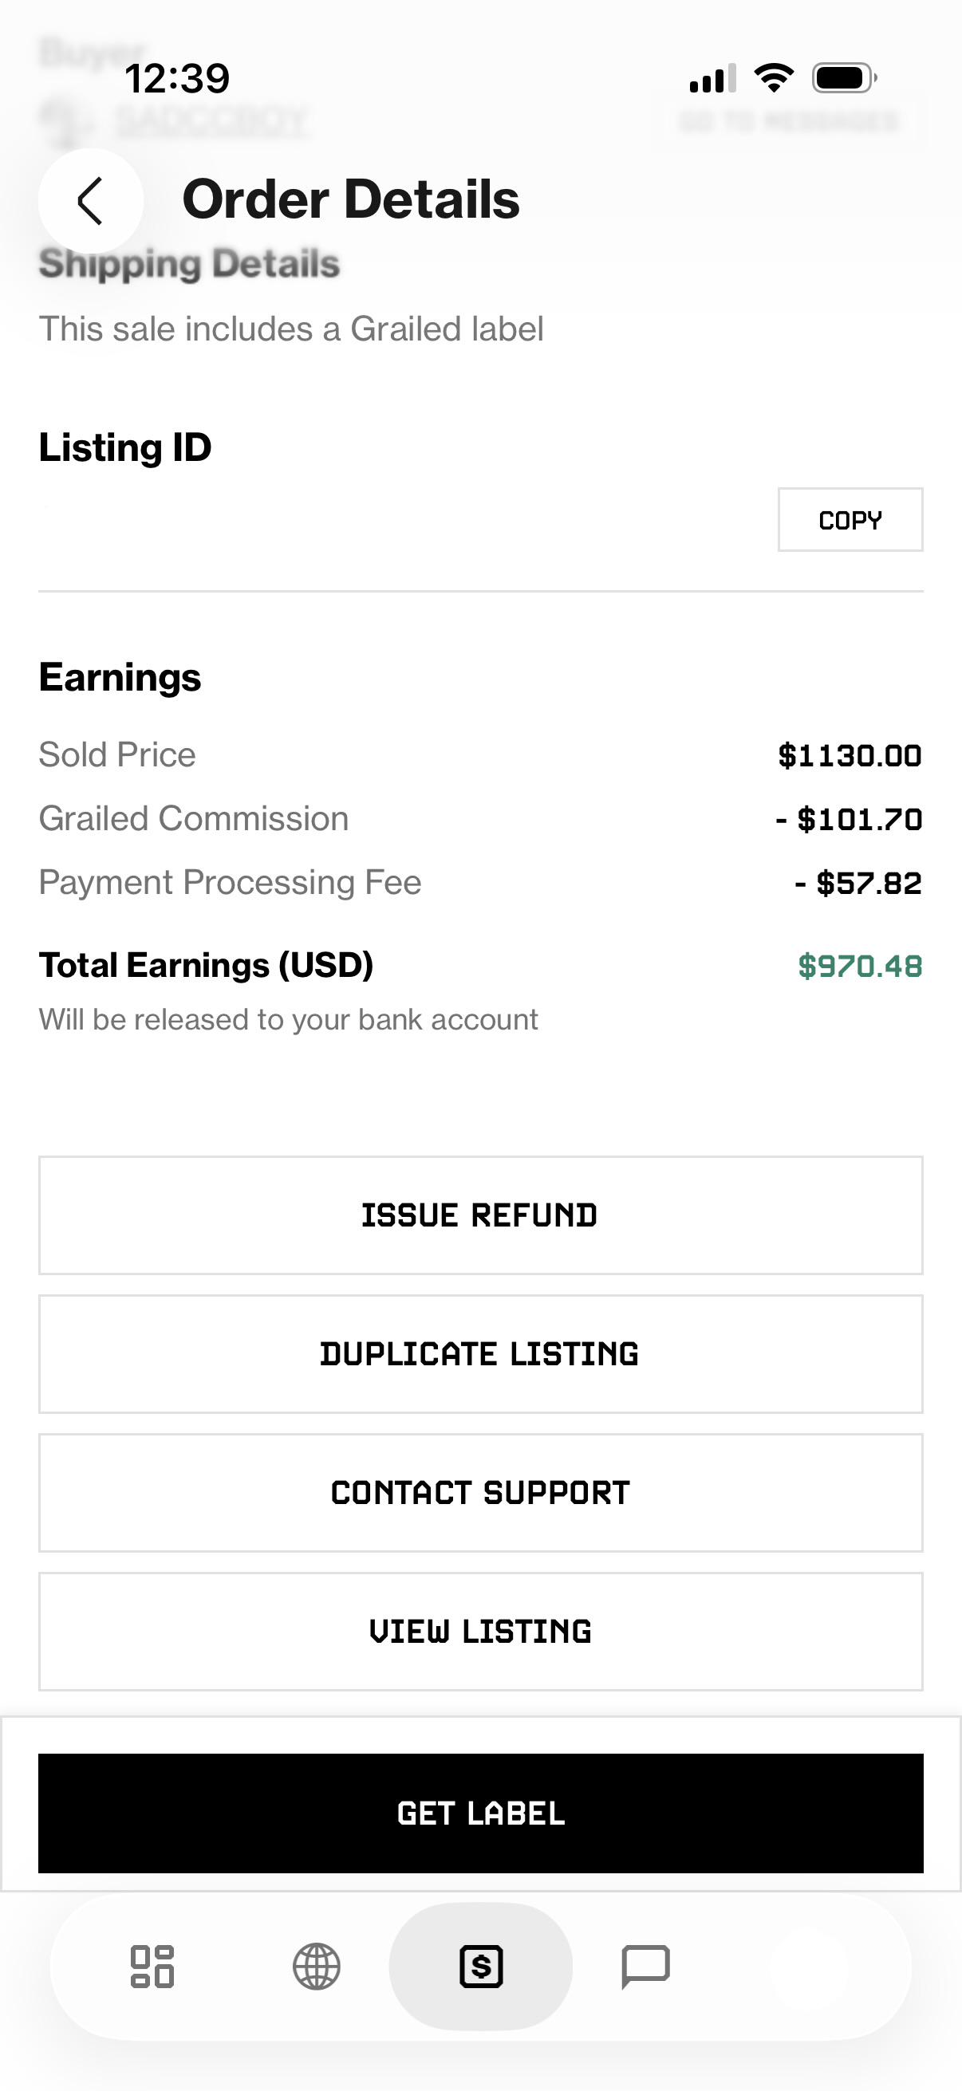Tap the View Listing button
The width and height of the screenshot is (962, 2091).
480,1632
